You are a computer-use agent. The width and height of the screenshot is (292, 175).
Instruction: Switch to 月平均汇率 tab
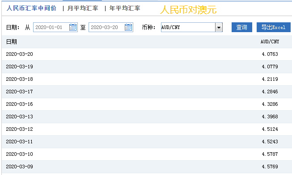click(x=83, y=8)
